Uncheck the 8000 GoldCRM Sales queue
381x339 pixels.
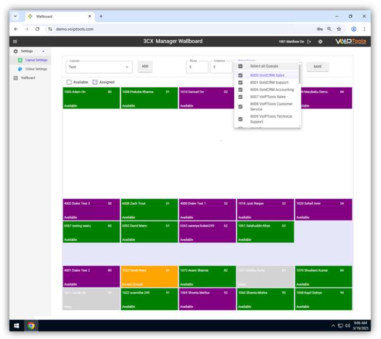click(x=240, y=75)
